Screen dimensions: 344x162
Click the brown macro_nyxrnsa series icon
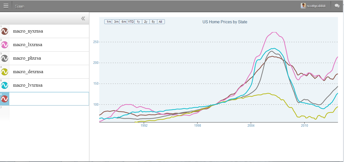coord(5,31)
